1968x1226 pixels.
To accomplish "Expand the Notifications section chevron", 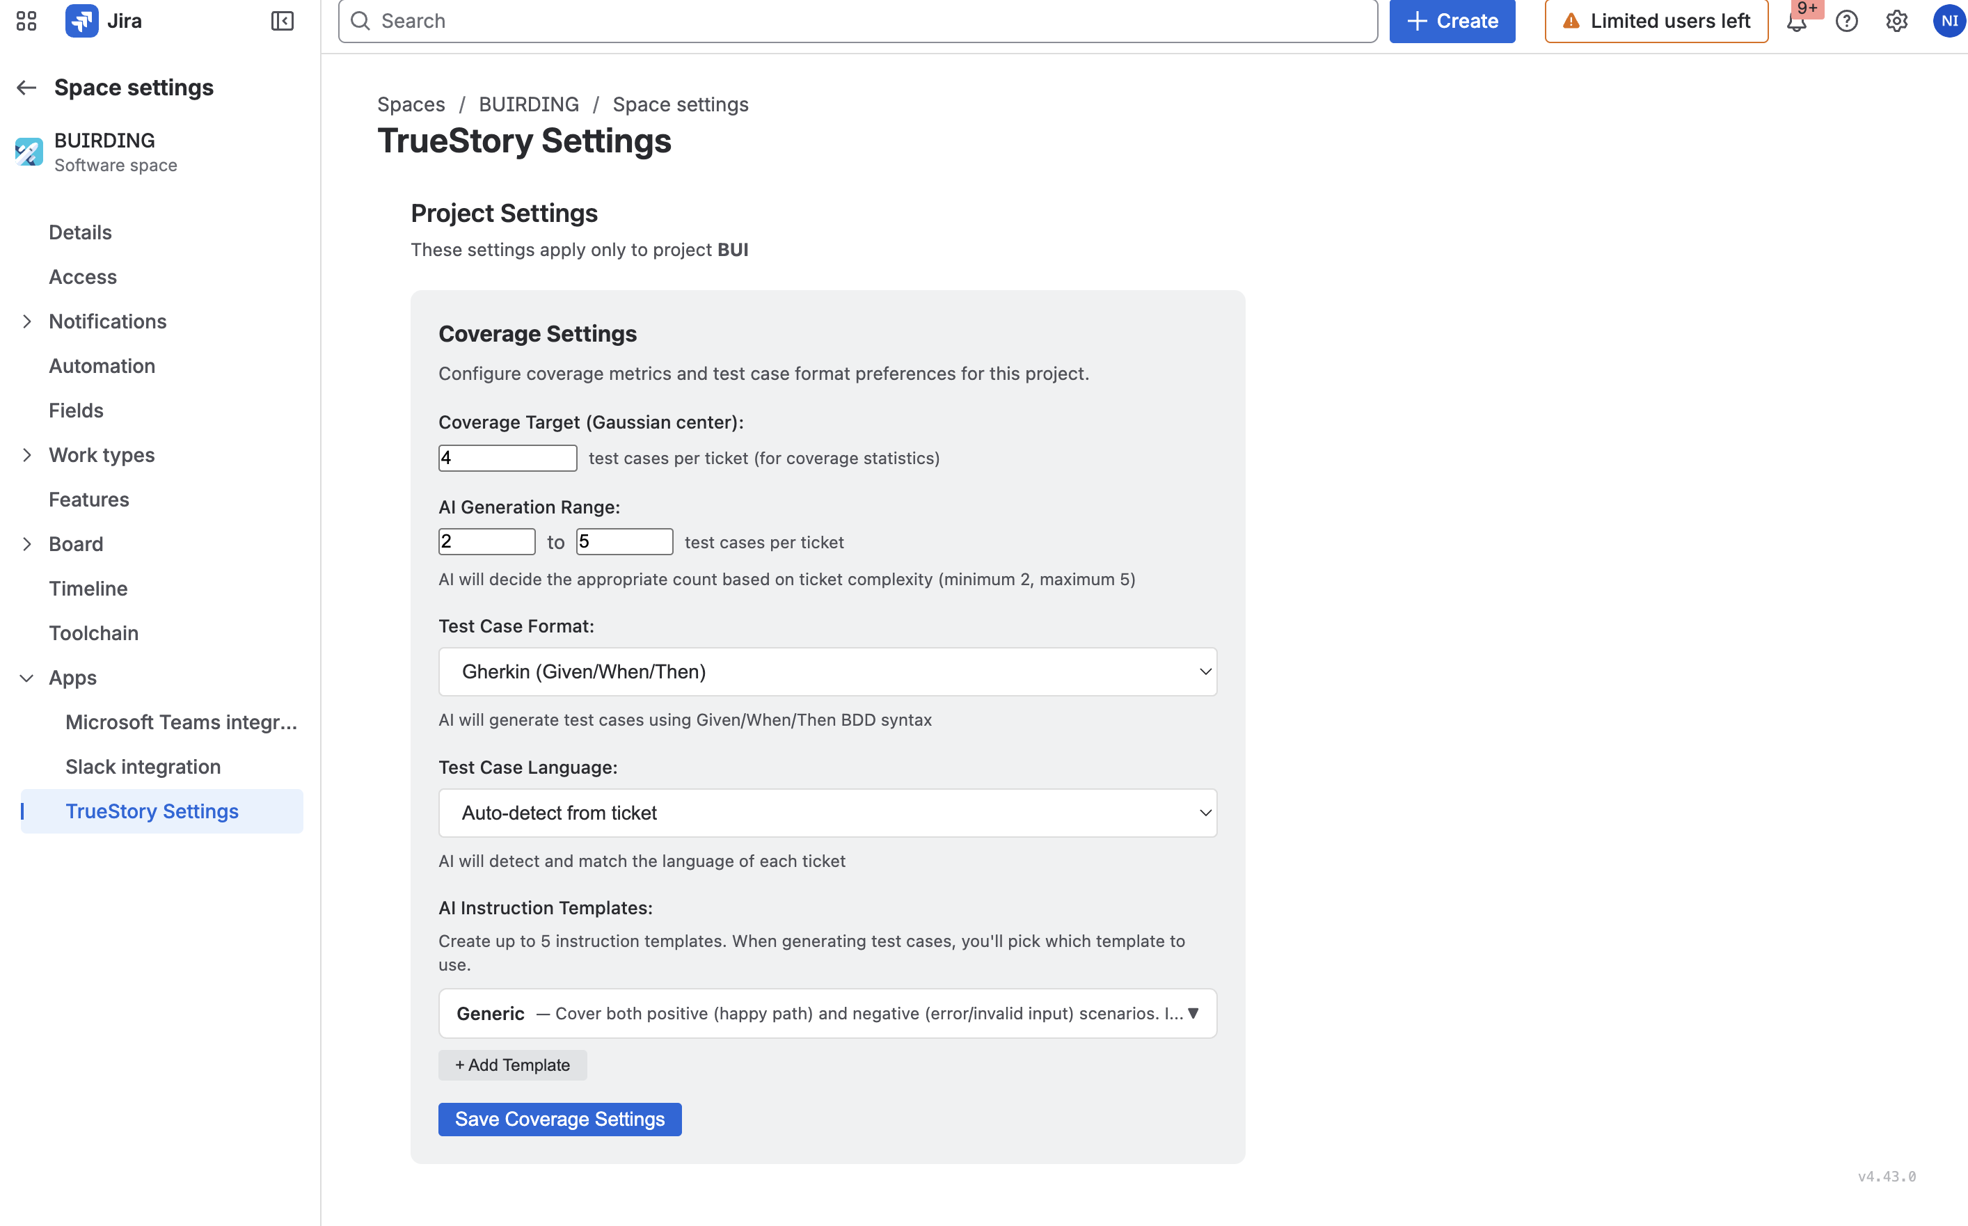I will click(x=26, y=321).
